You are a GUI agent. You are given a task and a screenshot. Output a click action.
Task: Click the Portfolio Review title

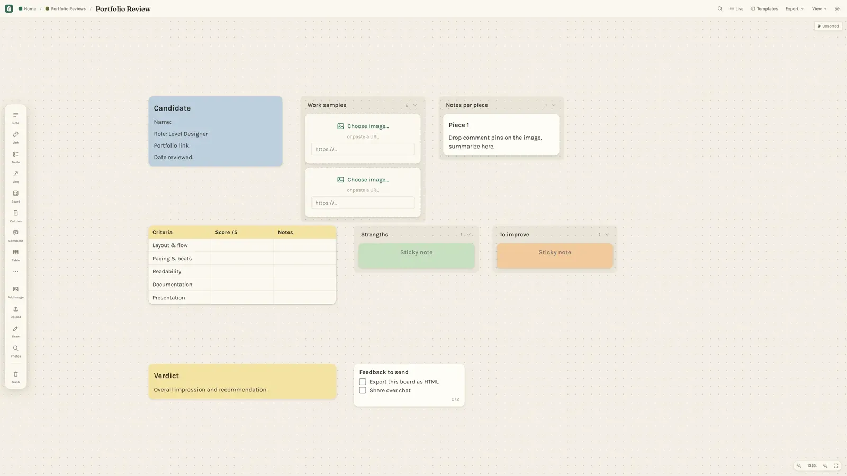tap(123, 8)
